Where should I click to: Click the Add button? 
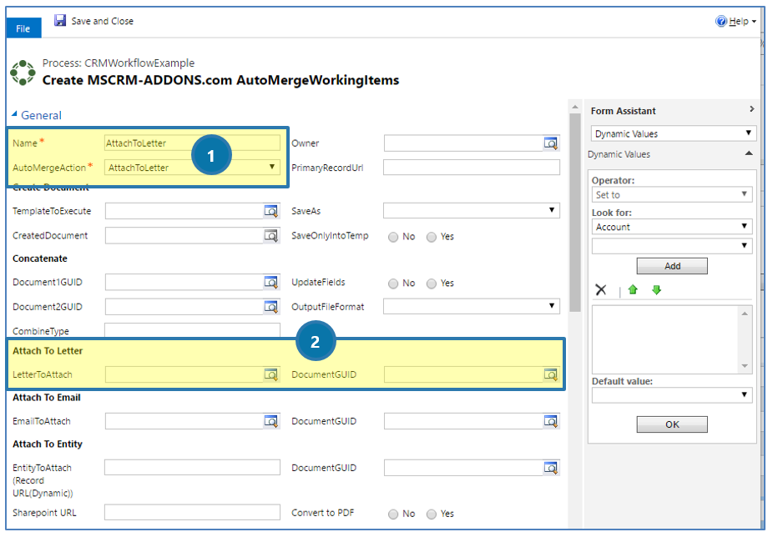[x=672, y=266]
